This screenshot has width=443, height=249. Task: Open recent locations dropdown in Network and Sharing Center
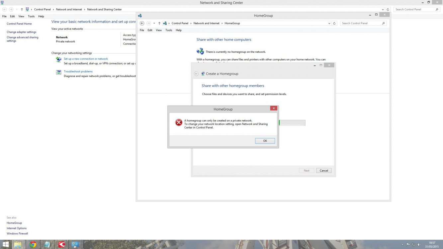[17, 9]
